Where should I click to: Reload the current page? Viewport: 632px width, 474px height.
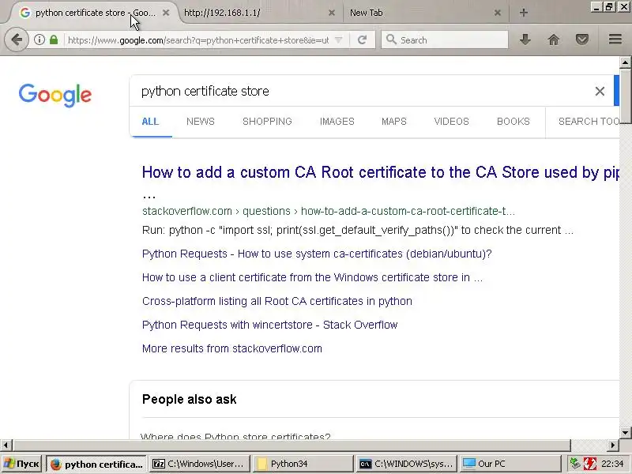[x=362, y=39]
